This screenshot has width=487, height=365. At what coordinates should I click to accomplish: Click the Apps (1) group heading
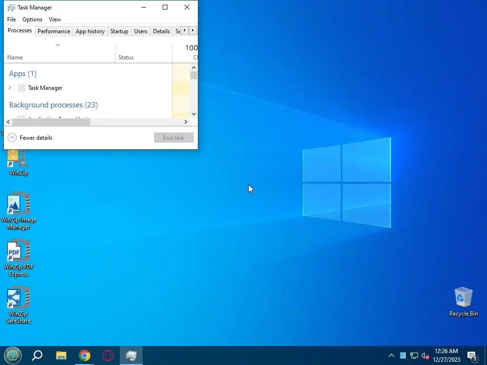tap(23, 74)
